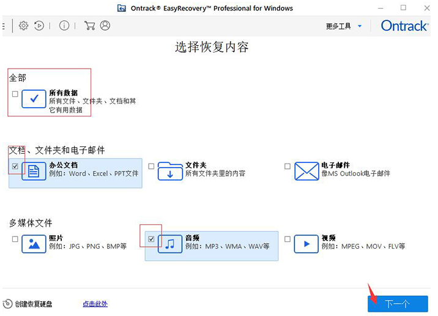The height and width of the screenshot is (316, 438).
Task: Minimize the EasyRecovery window
Action: point(380,8)
